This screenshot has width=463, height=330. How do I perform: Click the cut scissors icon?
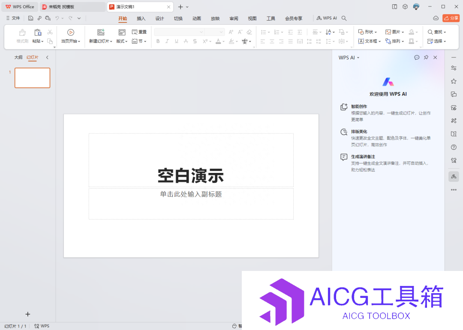[x=50, y=32]
